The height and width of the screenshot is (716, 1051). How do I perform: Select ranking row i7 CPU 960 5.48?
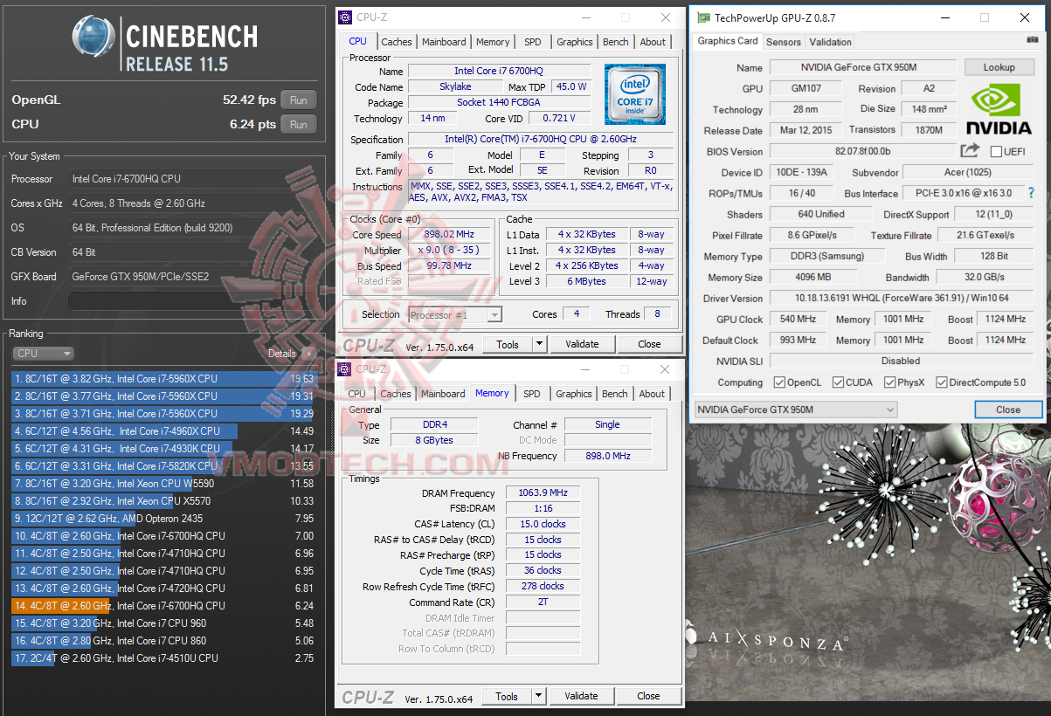click(x=163, y=623)
